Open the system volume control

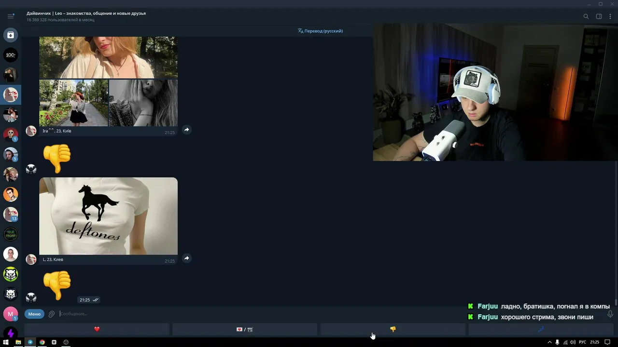[x=573, y=342]
